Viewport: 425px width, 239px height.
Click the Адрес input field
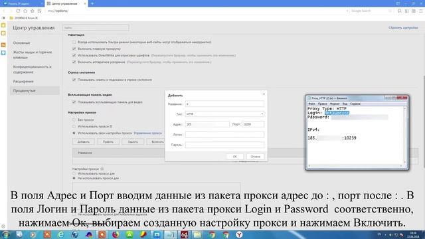207,124
